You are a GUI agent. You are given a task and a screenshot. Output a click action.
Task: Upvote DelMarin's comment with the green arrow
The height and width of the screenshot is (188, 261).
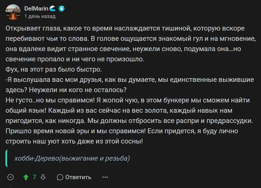click(x=26, y=177)
